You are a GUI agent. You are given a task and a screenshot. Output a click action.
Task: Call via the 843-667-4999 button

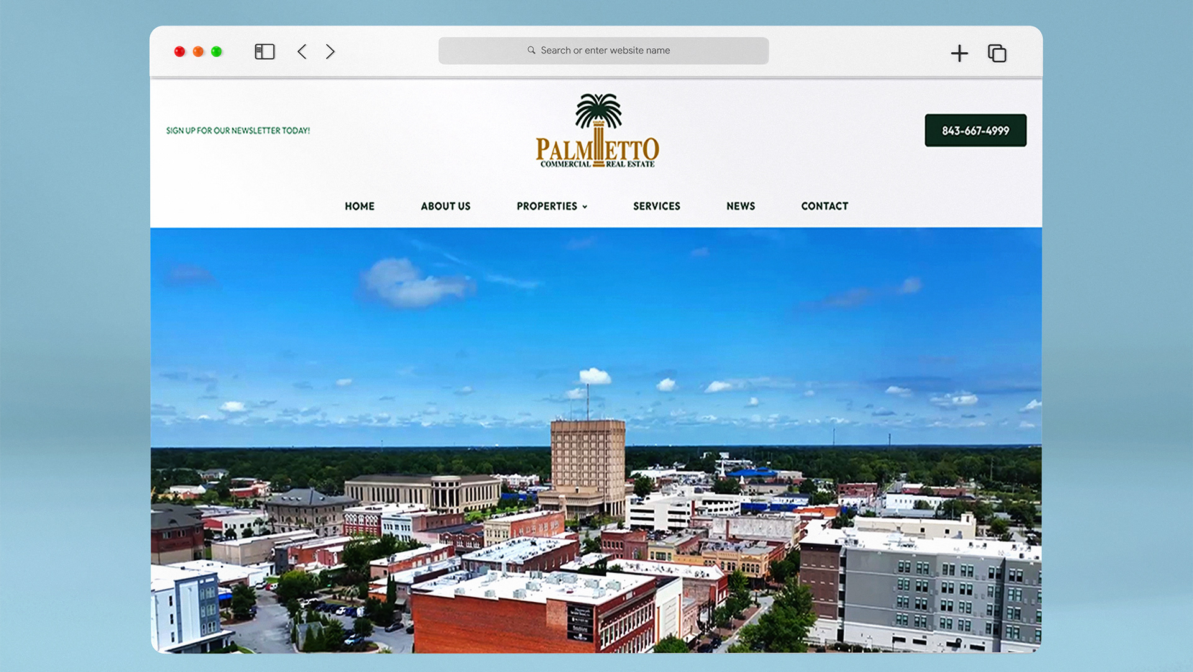pos(976,130)
